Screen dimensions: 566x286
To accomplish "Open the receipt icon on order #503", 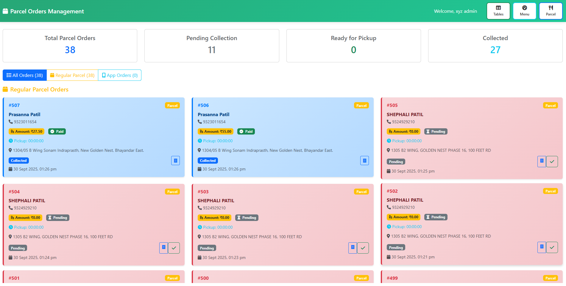I will (353, 248).
